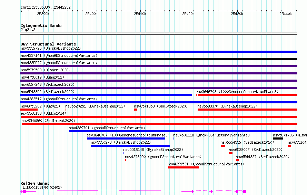Click the 25400k ruler tick label

click(x=91, y=14)
